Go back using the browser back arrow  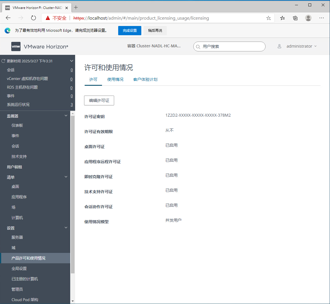8,18
